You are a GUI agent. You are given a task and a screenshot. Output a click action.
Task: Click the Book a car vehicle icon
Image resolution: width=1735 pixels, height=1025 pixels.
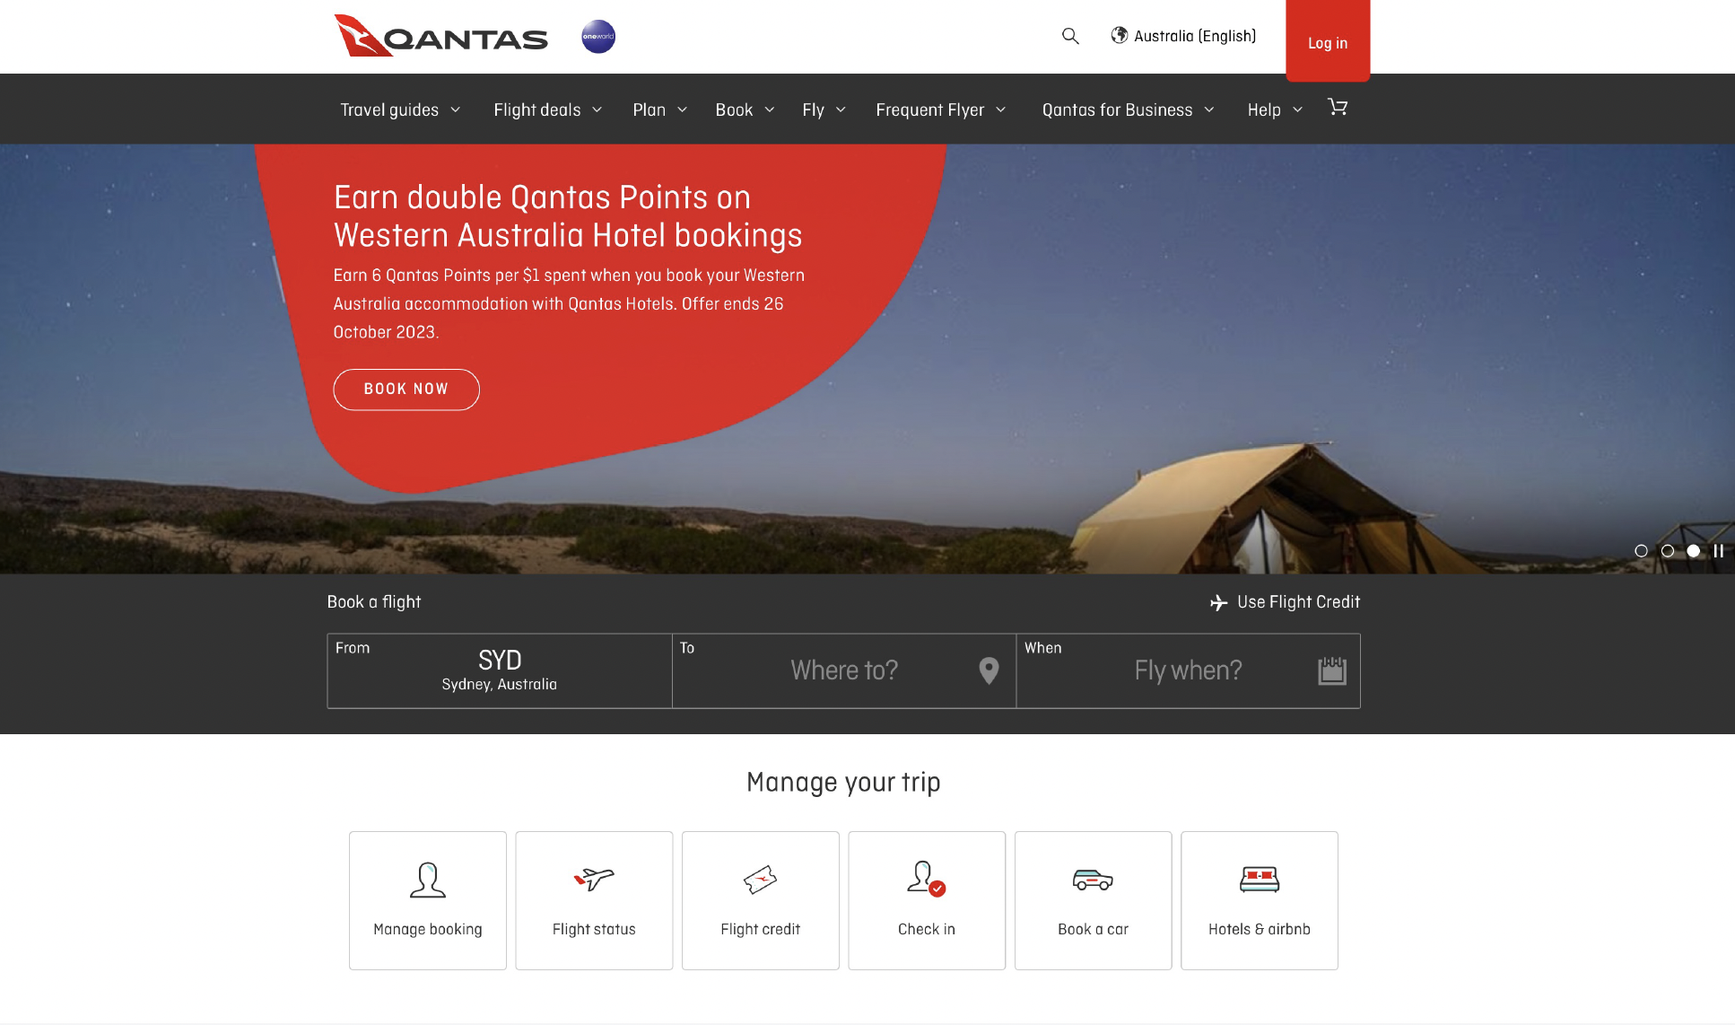[x=1093, y=880]
